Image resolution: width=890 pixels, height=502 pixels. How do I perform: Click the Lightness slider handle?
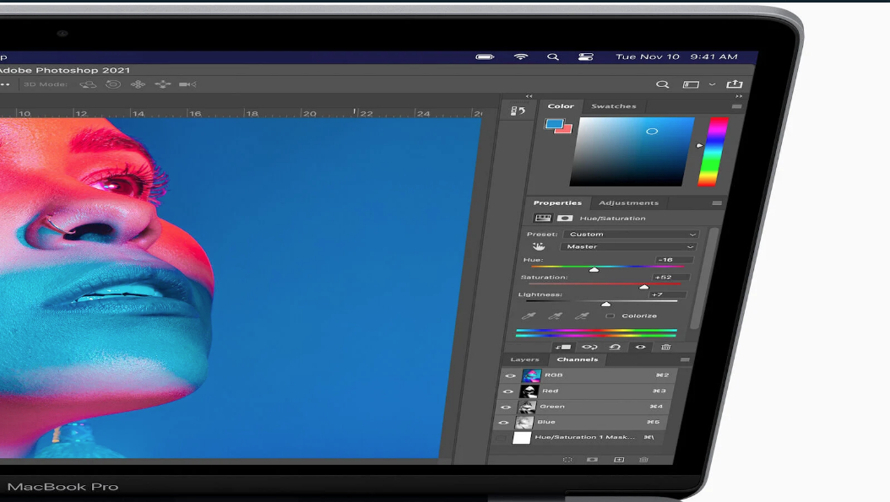point(605,304)
